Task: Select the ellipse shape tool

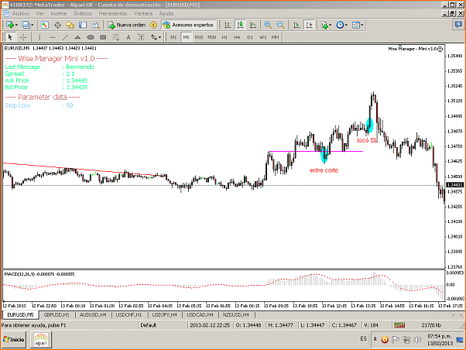Action: pos(91,37)
